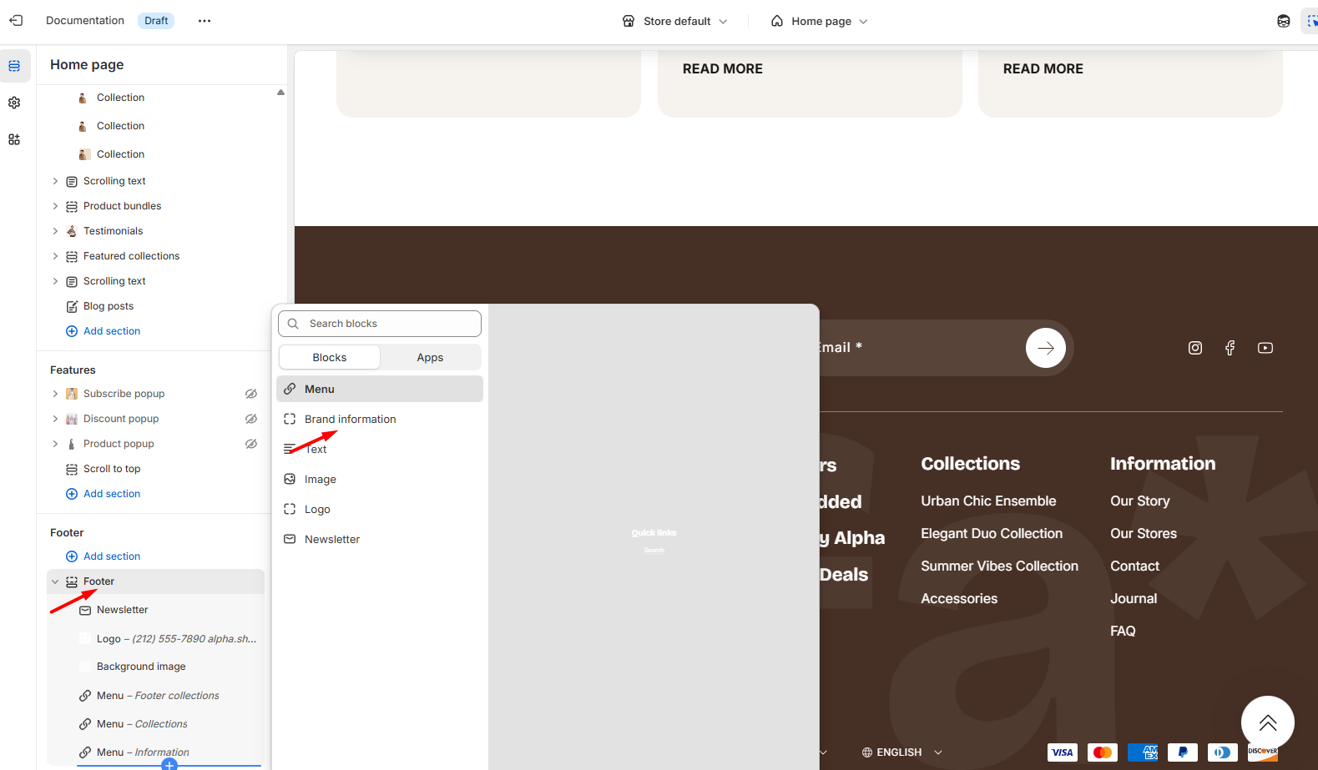Choose the Image block option
The height and width of the screenshot is (770, 1318).
(380, 479)
